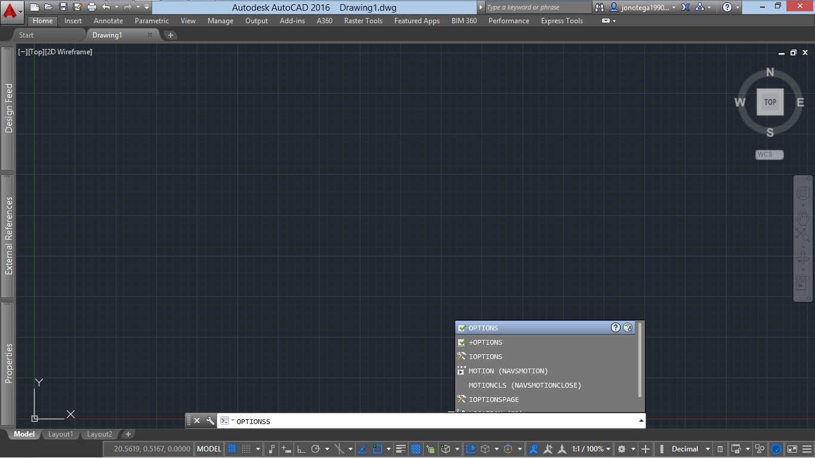Create new drawing from Quick Access toolbar

(x=35, y=7)
